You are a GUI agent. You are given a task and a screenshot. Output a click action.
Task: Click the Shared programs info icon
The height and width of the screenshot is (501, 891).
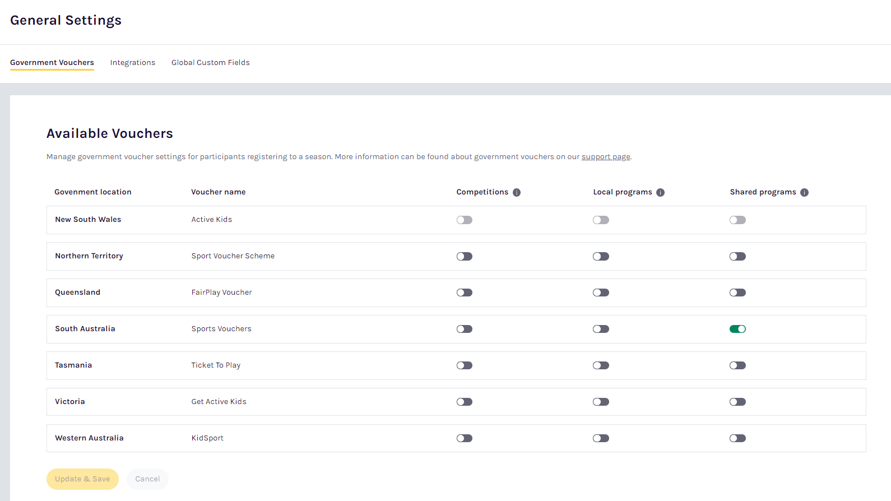[x=805, y=192]
